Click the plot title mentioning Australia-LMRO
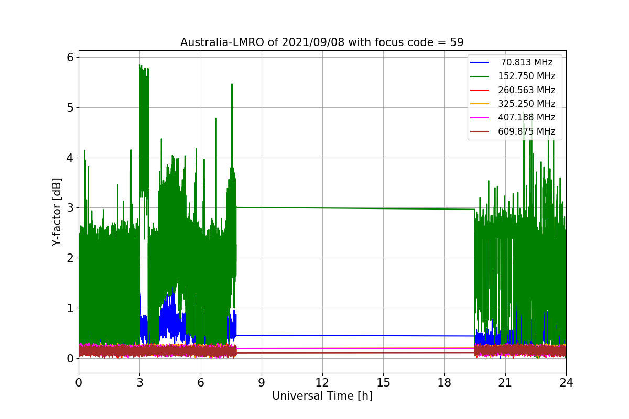Screen dimensions: 629x419 (x=322, y=42)
